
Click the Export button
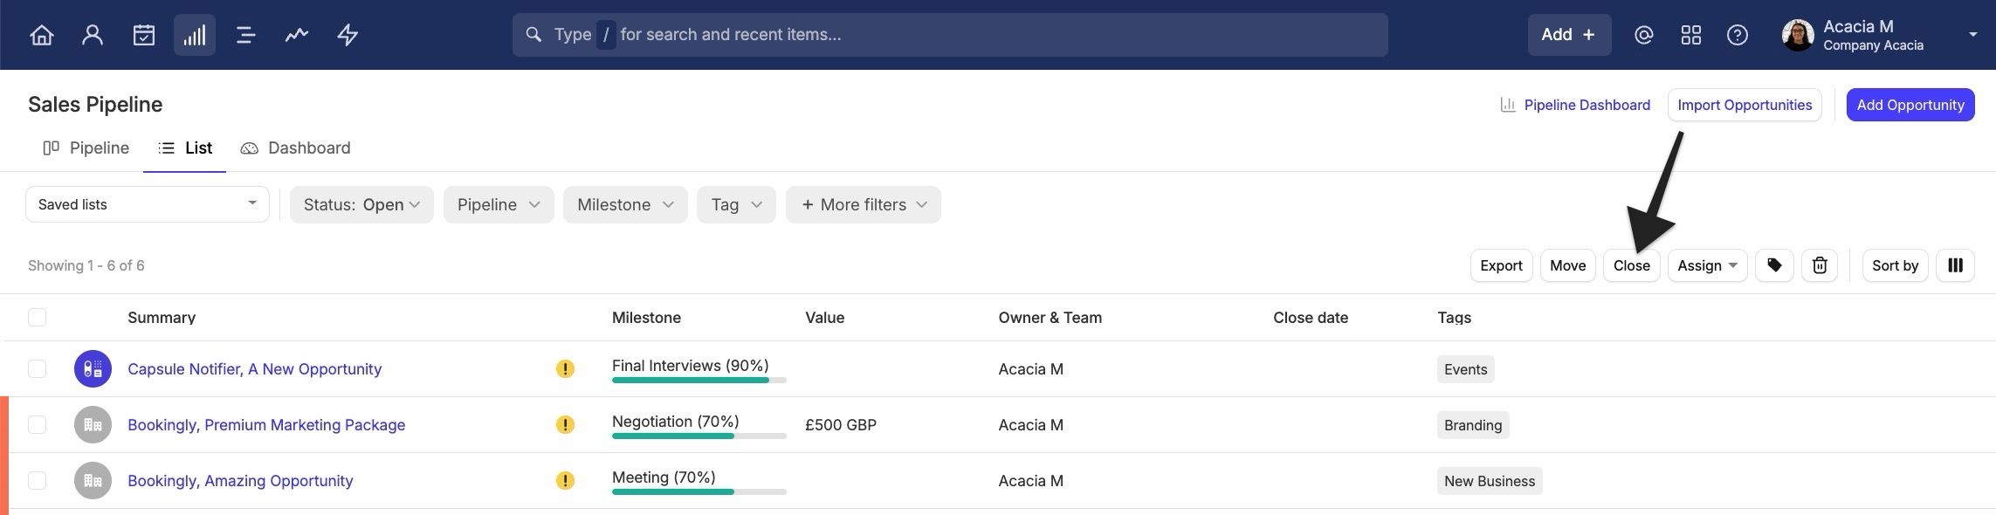pyautogui.click(x=1501, y=265)
